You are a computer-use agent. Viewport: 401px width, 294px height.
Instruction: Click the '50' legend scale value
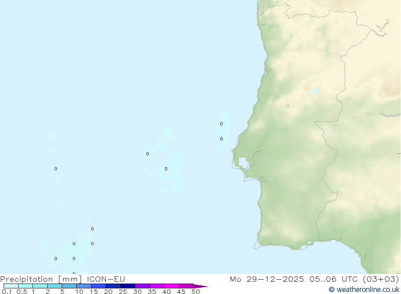click(x=196, y=292)
